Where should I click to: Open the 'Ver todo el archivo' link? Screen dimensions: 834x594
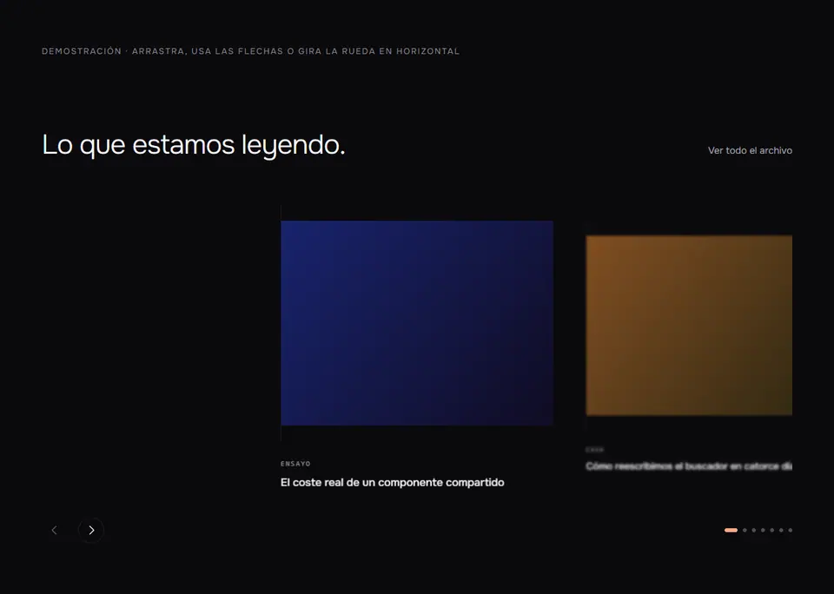750,150
